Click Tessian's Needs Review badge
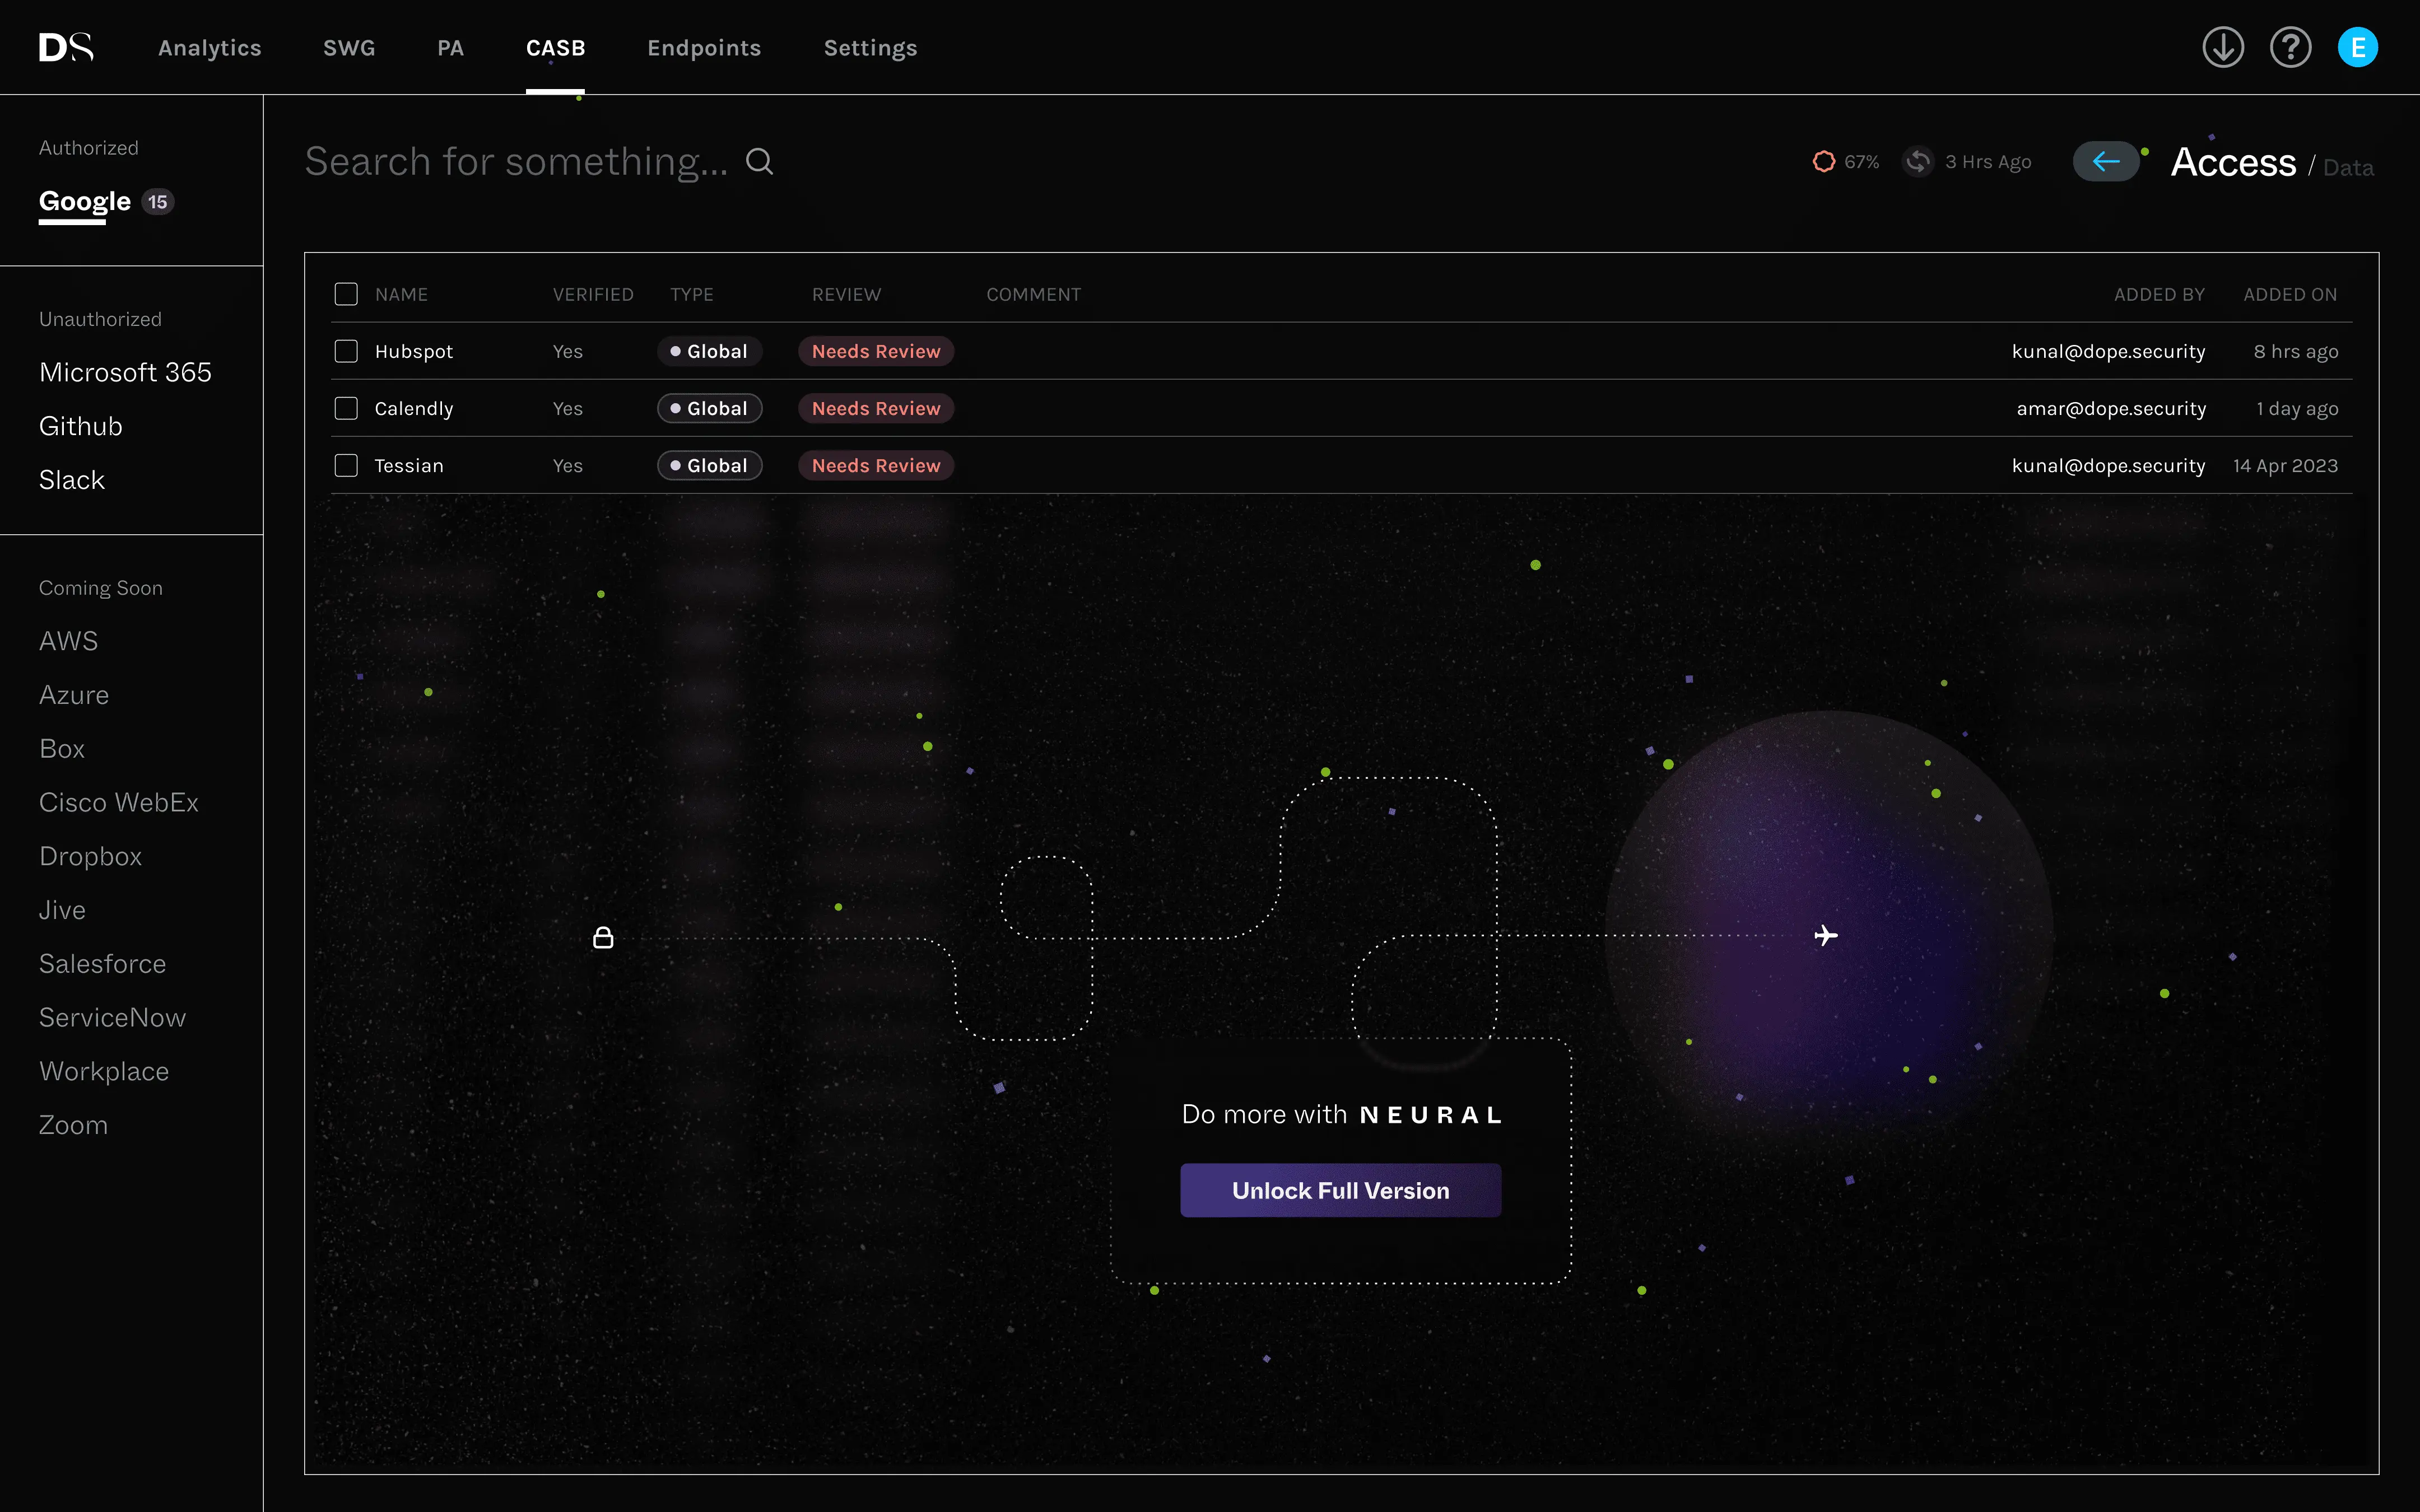Viewport: 2420px width, 1512px height. [876, 465]
